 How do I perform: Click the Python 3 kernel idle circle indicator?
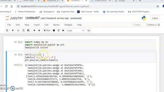159,25
